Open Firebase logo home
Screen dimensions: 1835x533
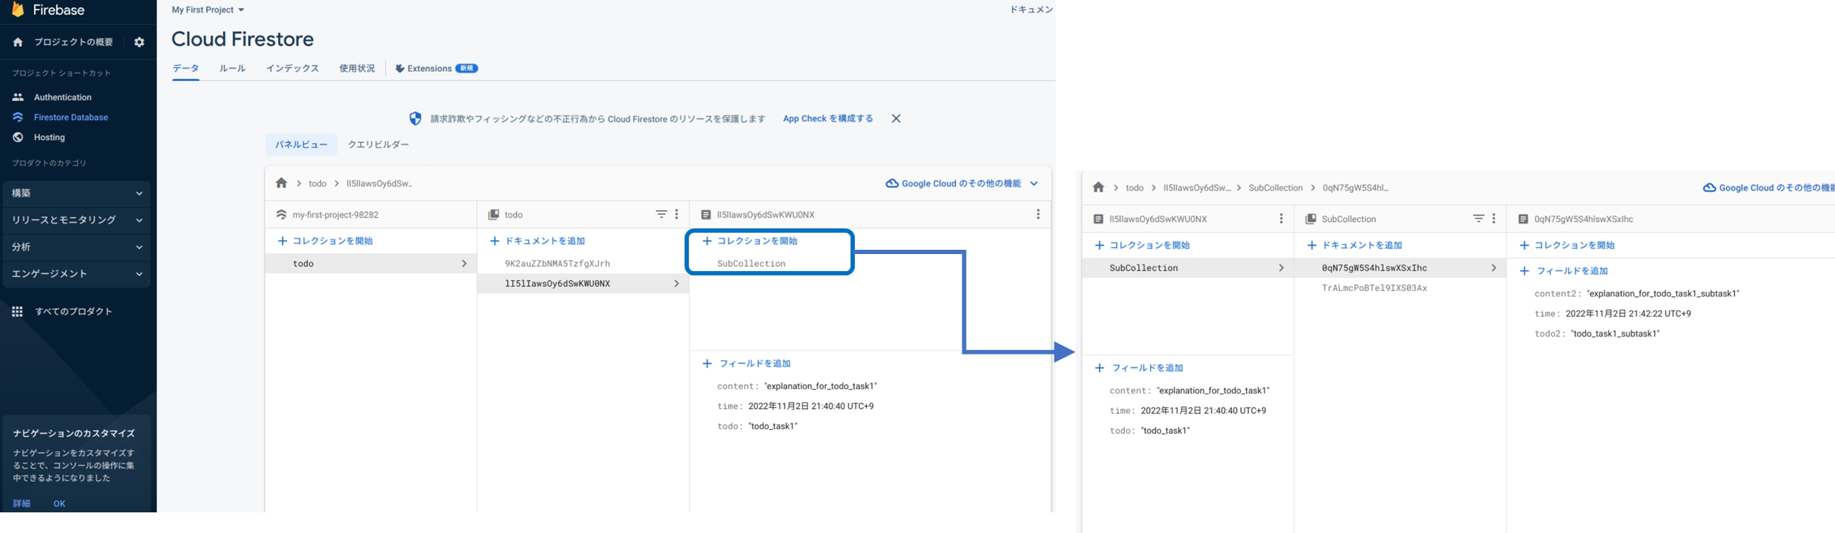coord(48,10)
